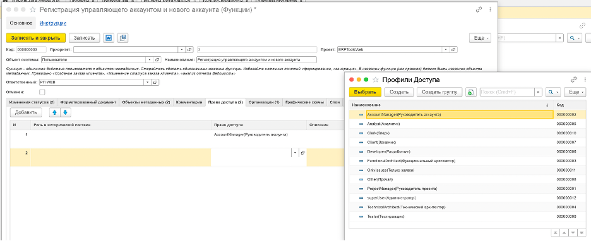This screenshot has height=241, width=591.
Task: Open kebab menu of Профили Доступа window
Action: point(584,80)
